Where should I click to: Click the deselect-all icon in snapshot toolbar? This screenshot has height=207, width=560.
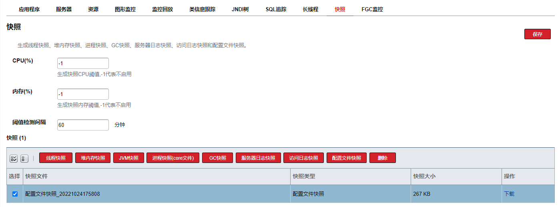click(x=24, y=159)
